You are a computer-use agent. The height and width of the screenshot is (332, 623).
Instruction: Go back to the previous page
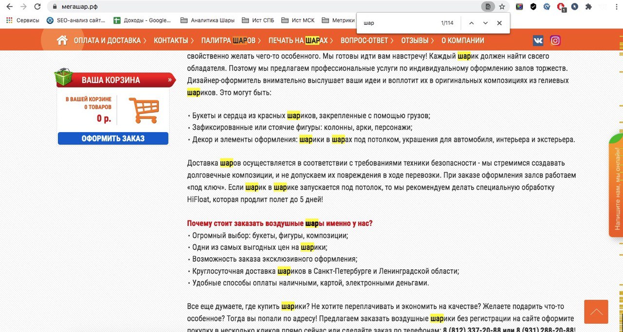point(9,7)
